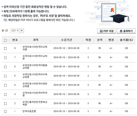
Task: Click the PDF 저장 button
Action: point(107,31)
